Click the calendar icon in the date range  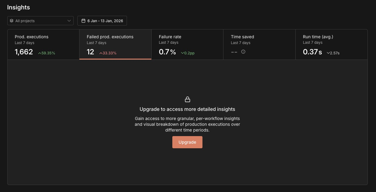click(x=83, y=21)
